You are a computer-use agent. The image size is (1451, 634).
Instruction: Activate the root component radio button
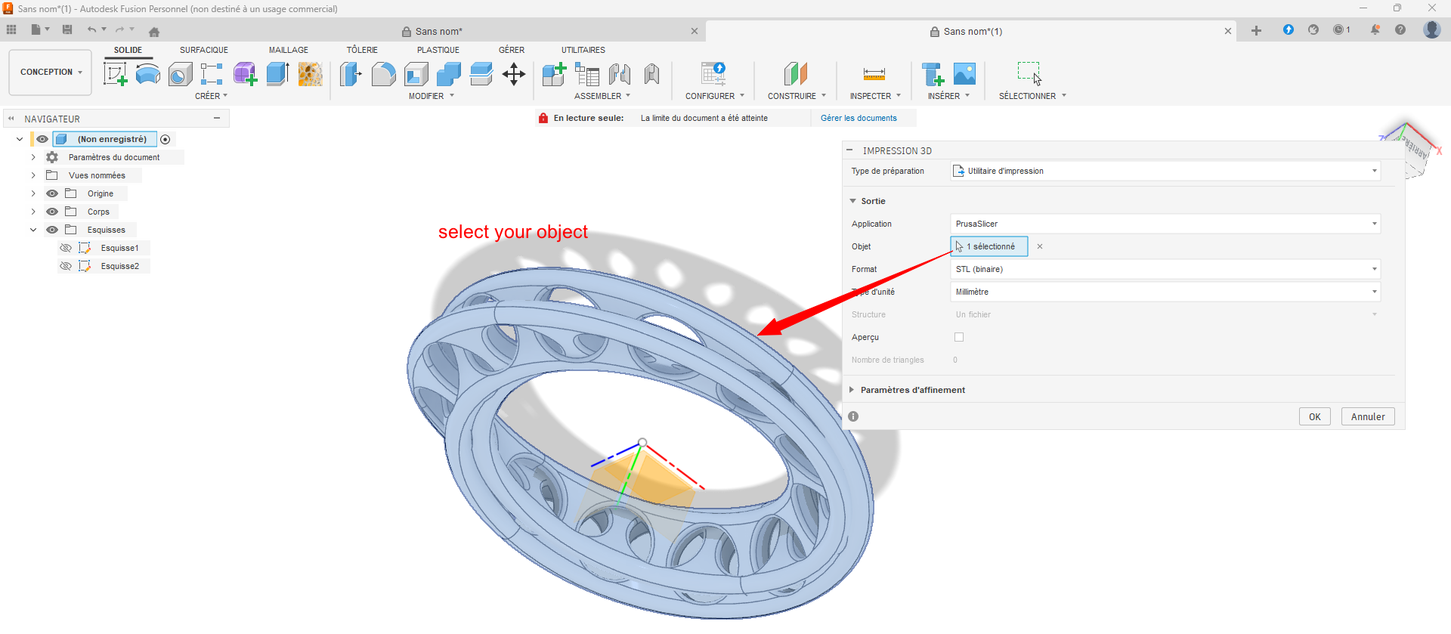point(166,139)
